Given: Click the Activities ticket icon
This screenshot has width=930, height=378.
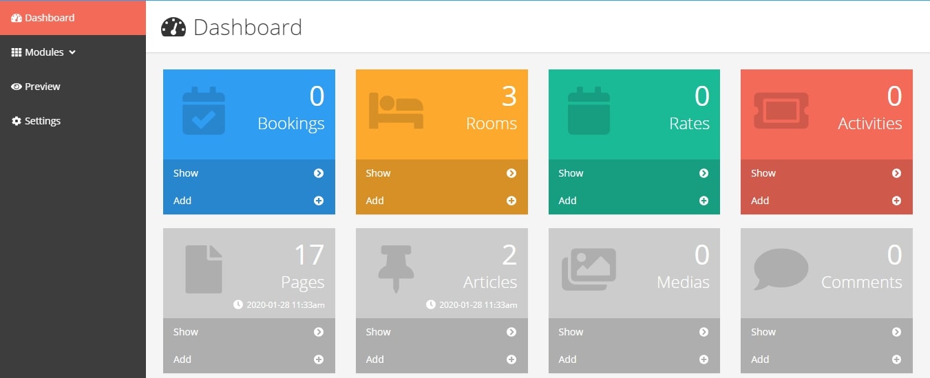Looking at the screenshot, I should (x=781, y=111).
